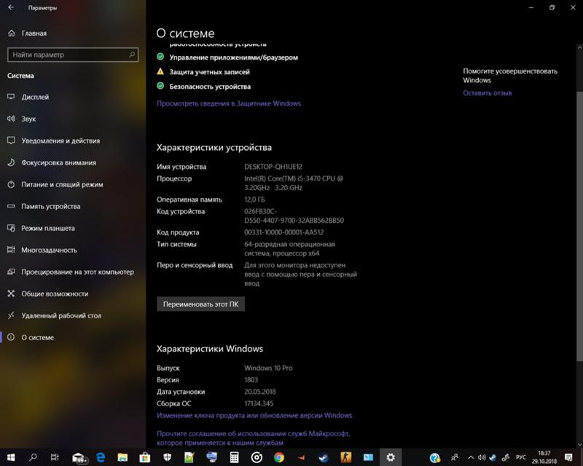This screenshot has width=583, height=466.
Task: Launch Counter-Strike from the taskbar
Action: click(x=345, y=457)
